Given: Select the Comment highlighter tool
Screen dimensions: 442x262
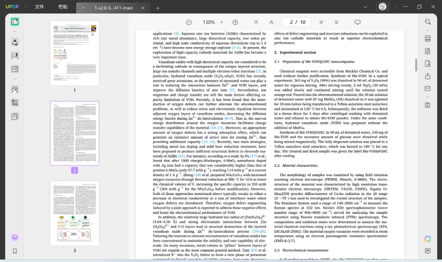Looking at the screenshot, I should pyautogui.click(x=15, y=42).
